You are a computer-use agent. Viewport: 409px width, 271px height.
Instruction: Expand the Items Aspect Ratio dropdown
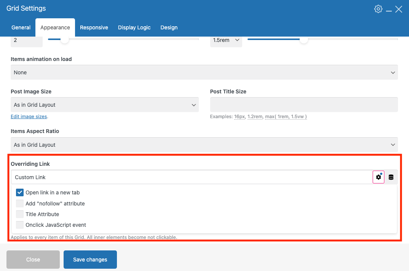pos(204,145)
